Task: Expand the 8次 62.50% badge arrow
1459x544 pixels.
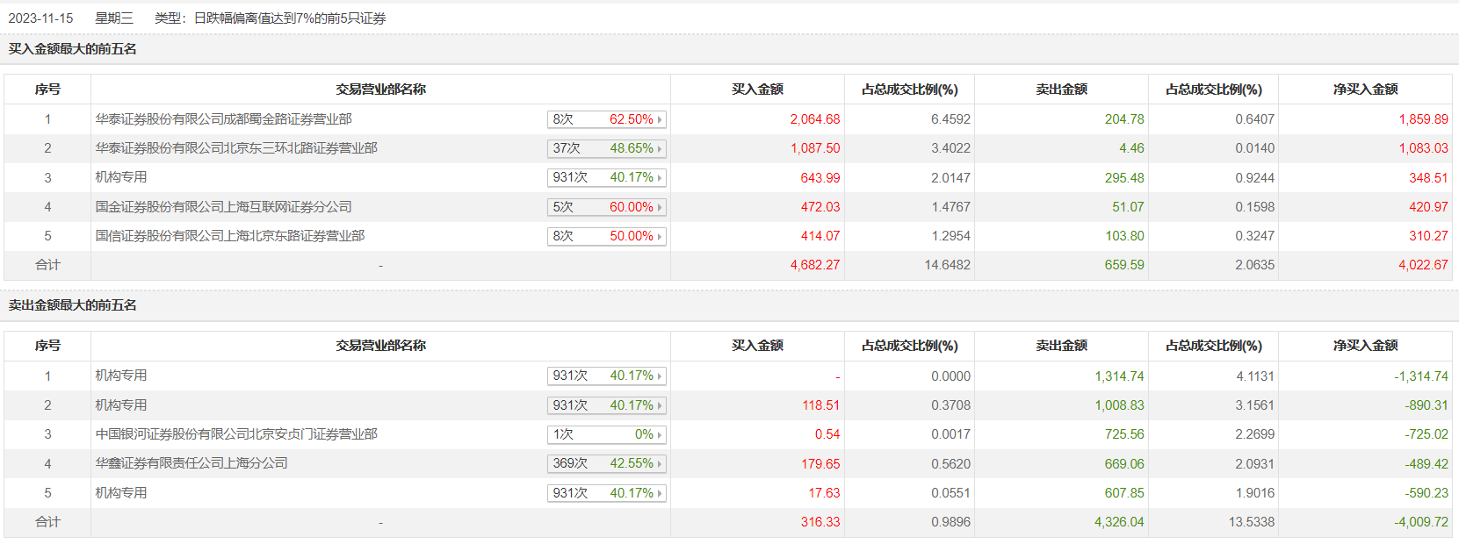Action: click(660, 119)
